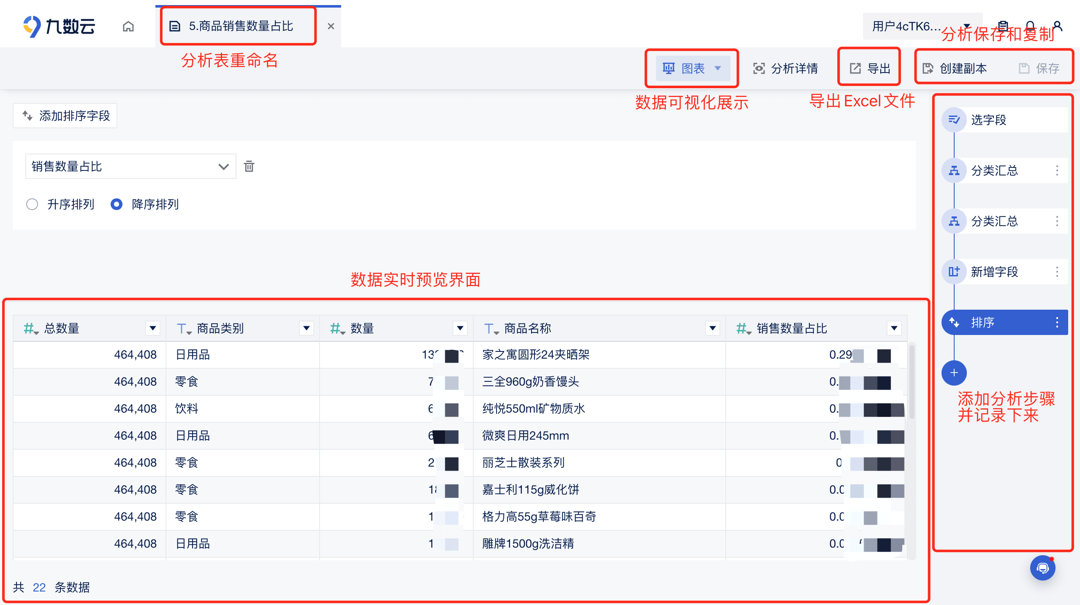
Task: Open more options for first 分类汇总
Action: coord(1057,170)
